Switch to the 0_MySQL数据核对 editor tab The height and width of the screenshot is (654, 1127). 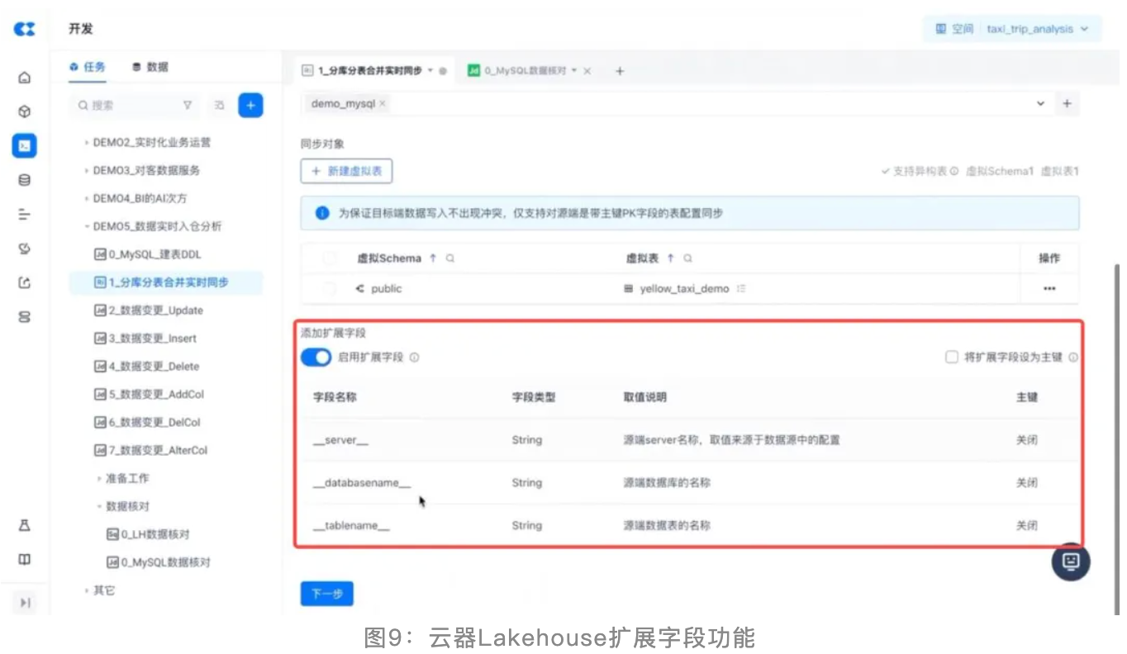pyautogui.click(x=523, y=71)
